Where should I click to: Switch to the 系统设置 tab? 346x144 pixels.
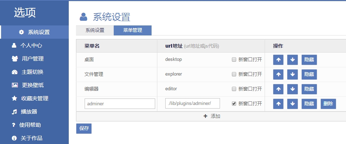pyautogui.click(x=95, y=30)
